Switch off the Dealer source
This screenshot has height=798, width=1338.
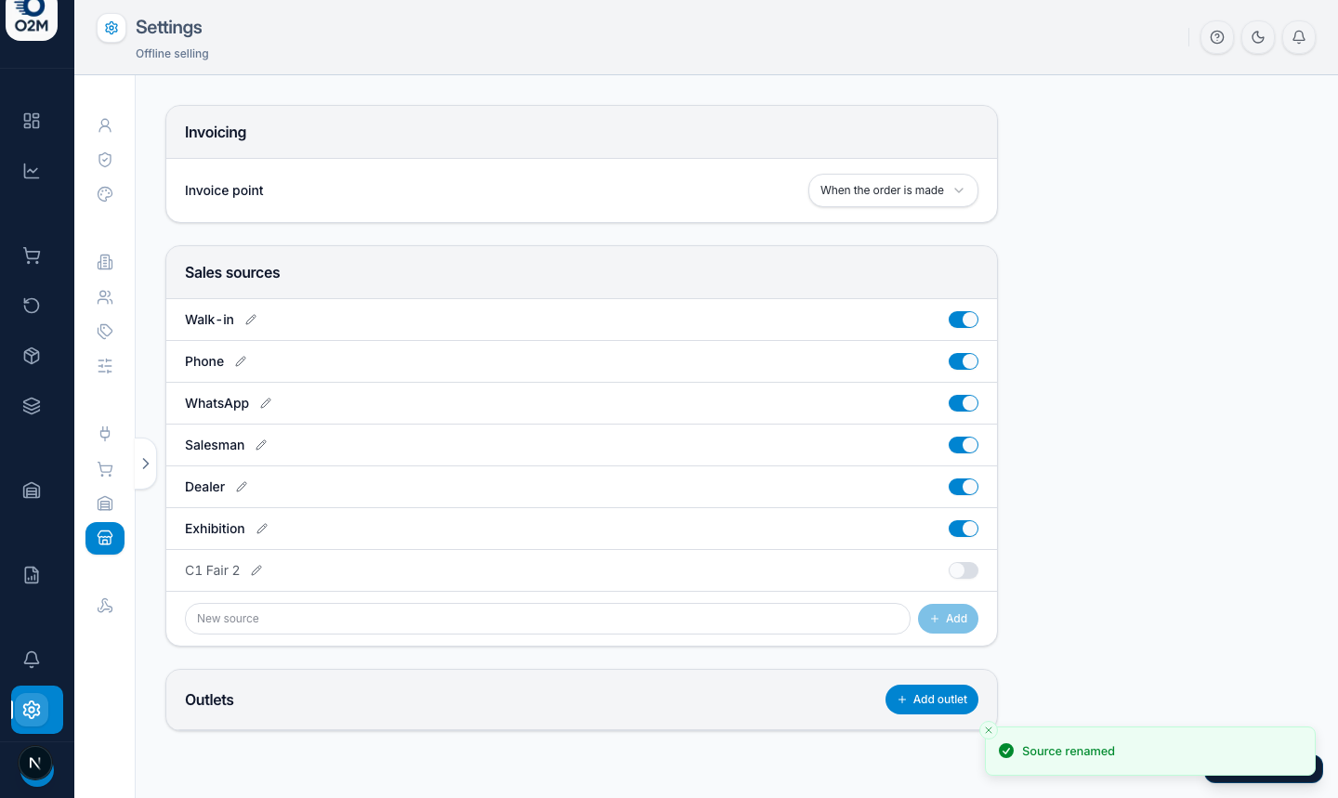[964, 487]
